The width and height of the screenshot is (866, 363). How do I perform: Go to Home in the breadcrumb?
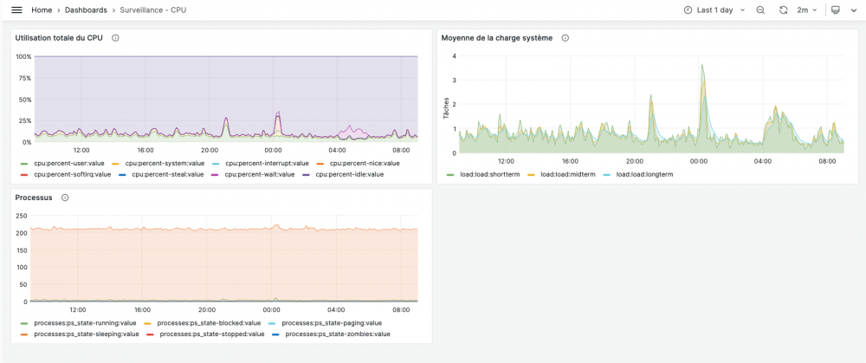pos(42,10)
